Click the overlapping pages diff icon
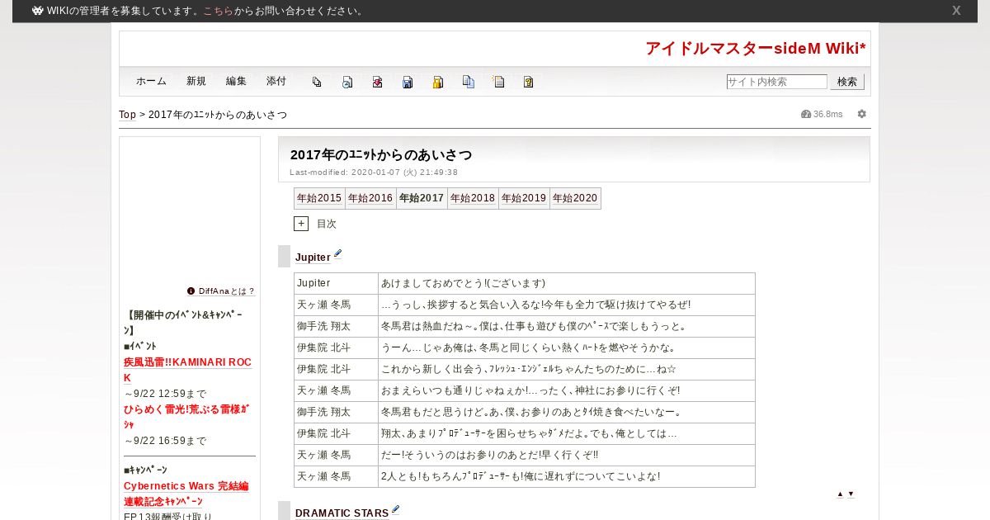The height and width of the screenshot is (520, 990). click(x=317, y=82)
